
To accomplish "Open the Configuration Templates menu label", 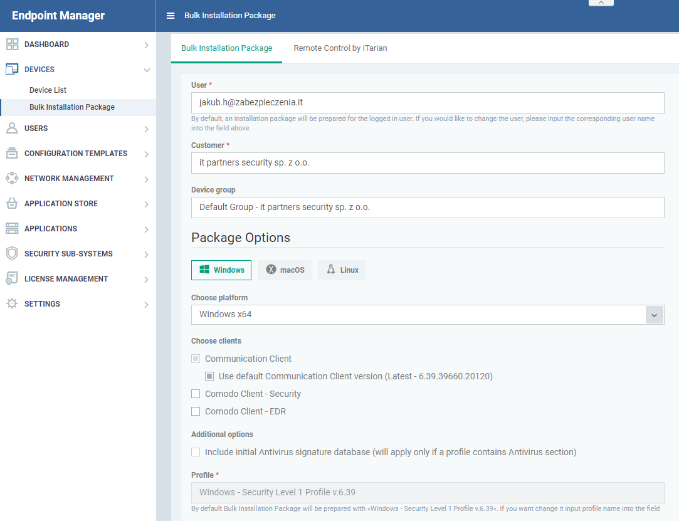I will pos(76,154).
